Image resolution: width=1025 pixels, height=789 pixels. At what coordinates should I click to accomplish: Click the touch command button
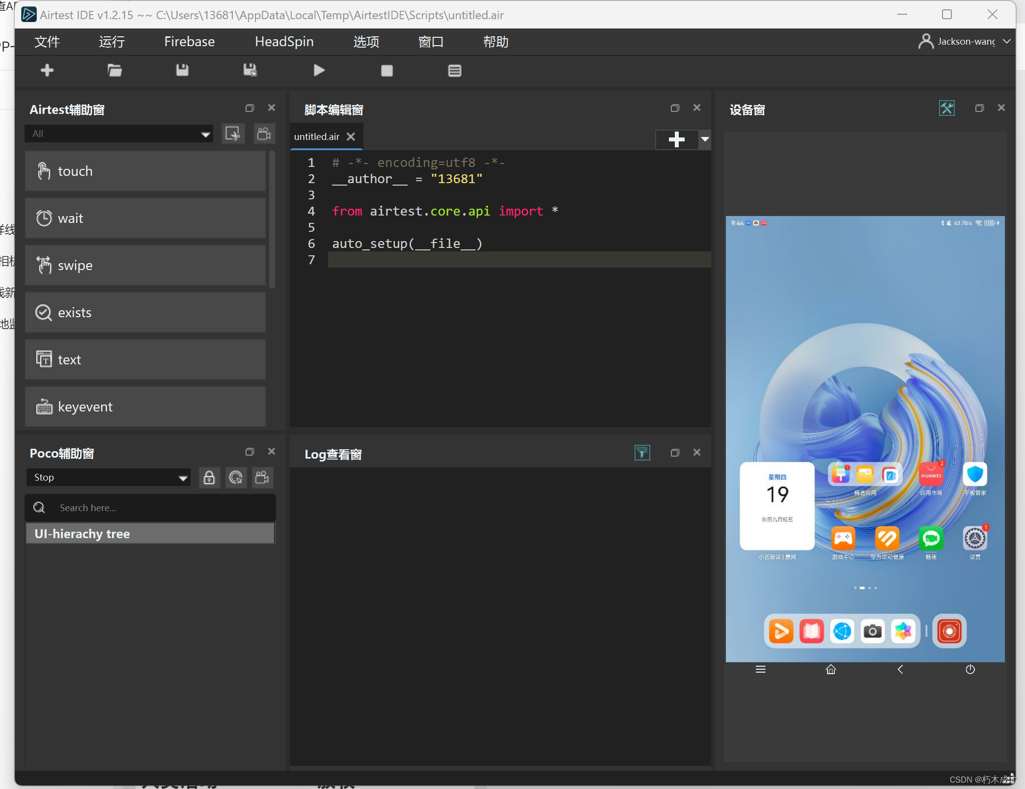coord(145,171)
